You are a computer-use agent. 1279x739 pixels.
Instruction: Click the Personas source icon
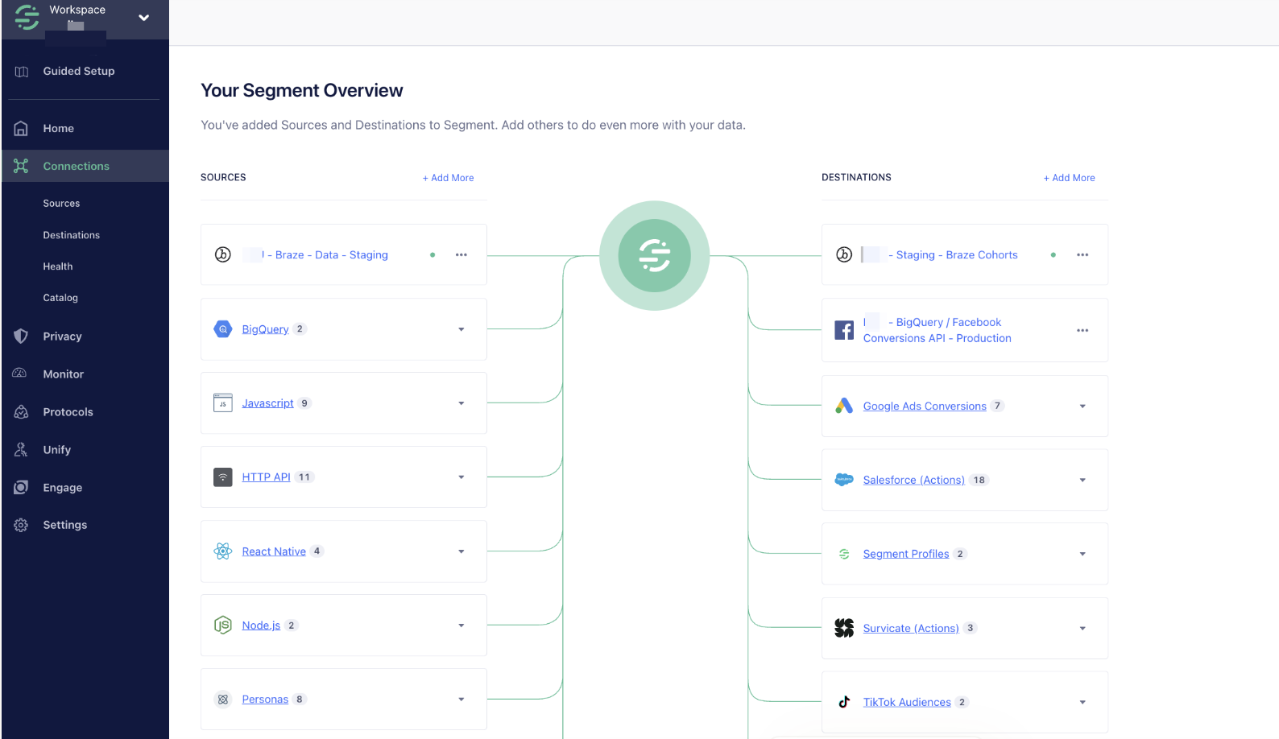[223, 699]
